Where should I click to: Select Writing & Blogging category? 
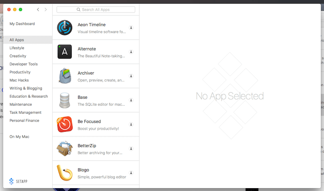click(26, 88)
